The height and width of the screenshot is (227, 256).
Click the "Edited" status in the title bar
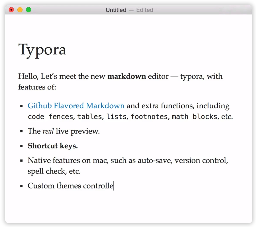[145, 10]
